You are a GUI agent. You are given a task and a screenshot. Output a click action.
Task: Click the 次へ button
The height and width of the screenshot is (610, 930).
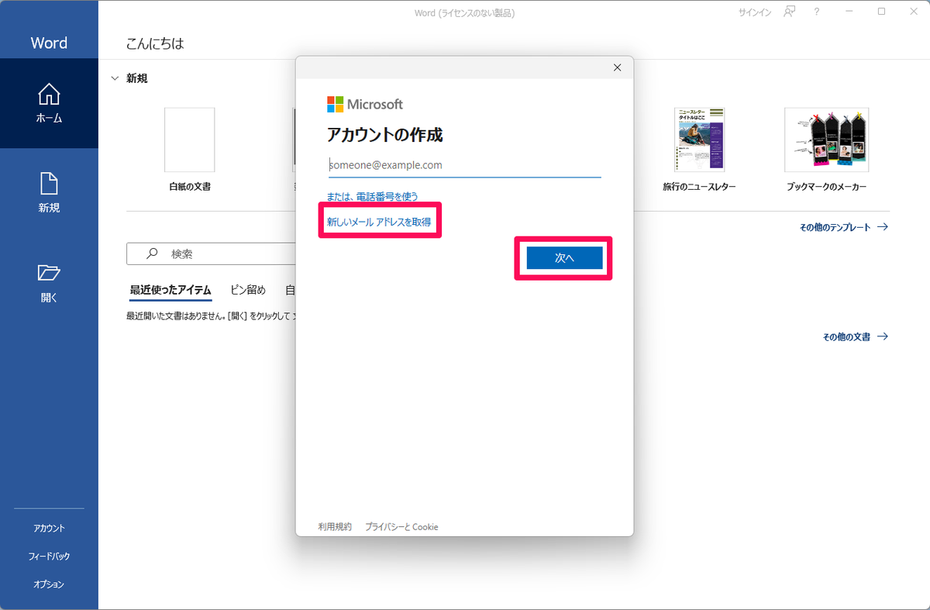click(564, 258)
